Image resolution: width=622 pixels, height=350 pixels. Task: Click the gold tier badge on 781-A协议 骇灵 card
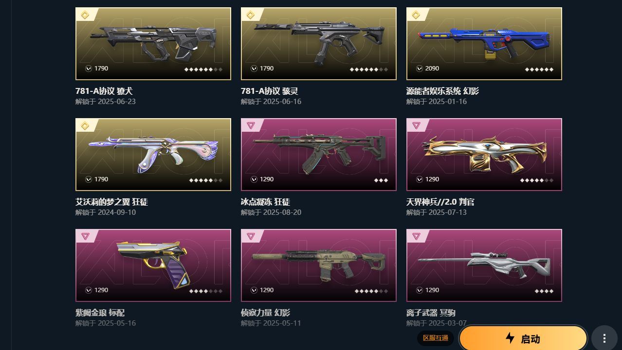251,15
